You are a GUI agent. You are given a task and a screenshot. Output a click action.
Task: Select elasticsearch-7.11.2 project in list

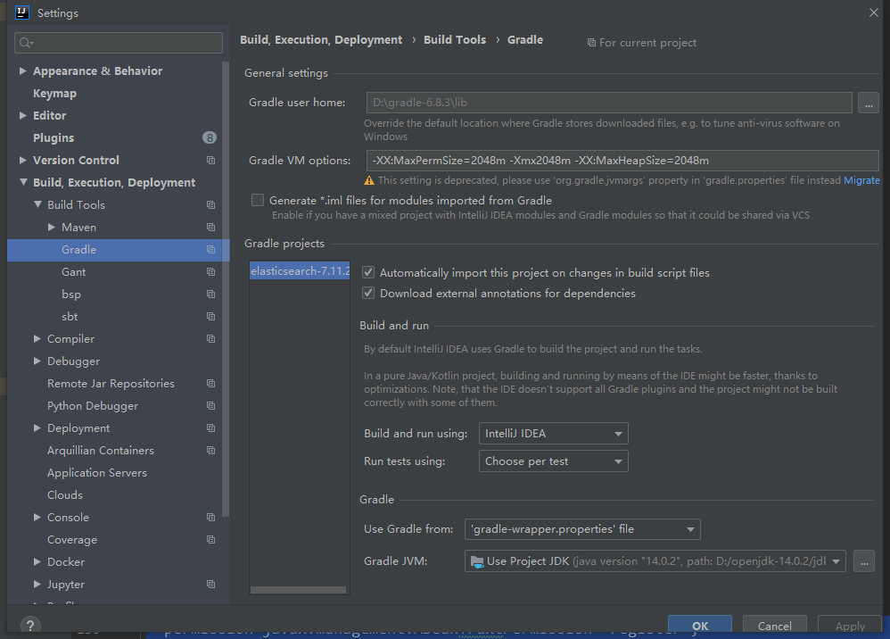click(300, 271)
